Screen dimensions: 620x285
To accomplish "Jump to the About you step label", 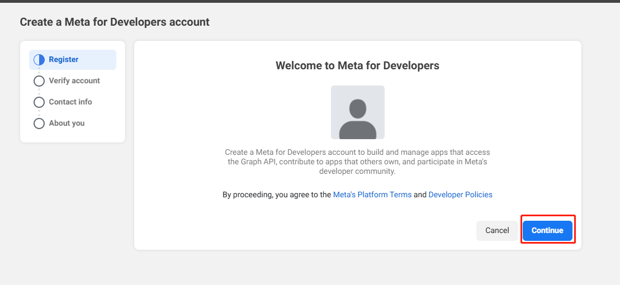I will point(67,123).
